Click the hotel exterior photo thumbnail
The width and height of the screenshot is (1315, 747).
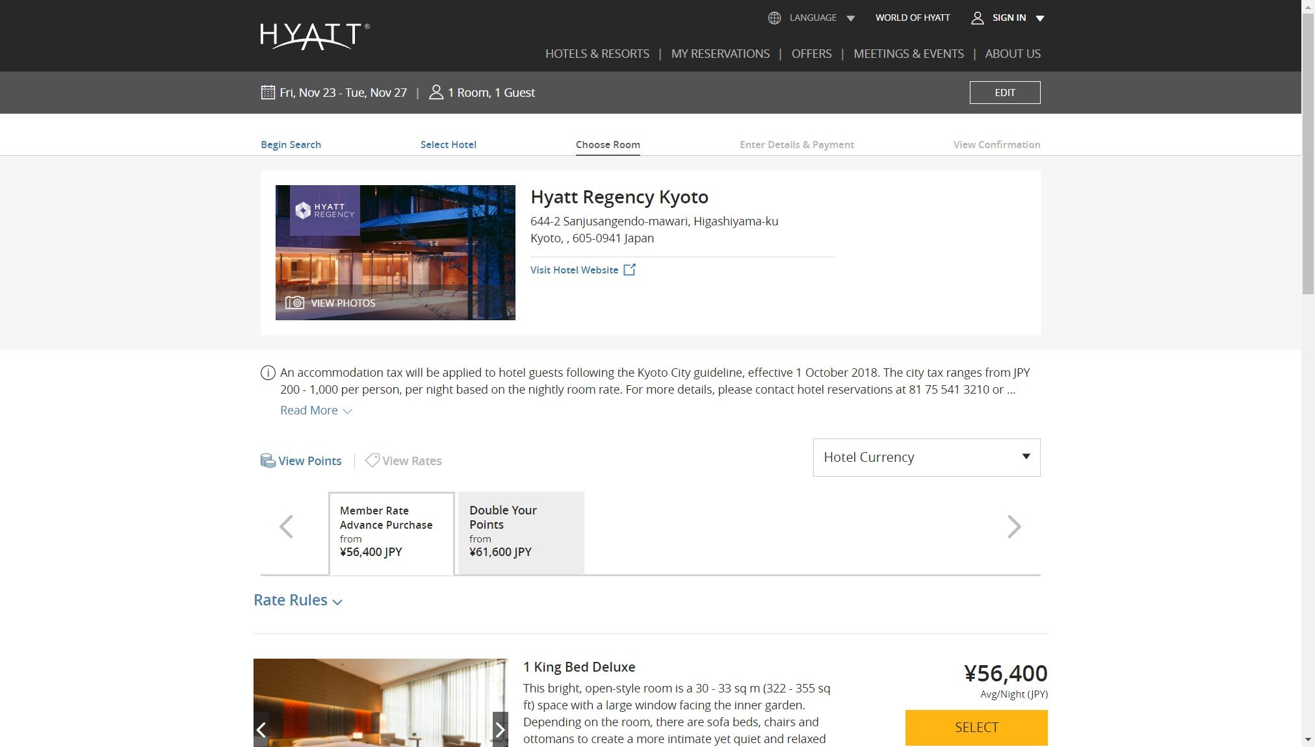point(395,253)
